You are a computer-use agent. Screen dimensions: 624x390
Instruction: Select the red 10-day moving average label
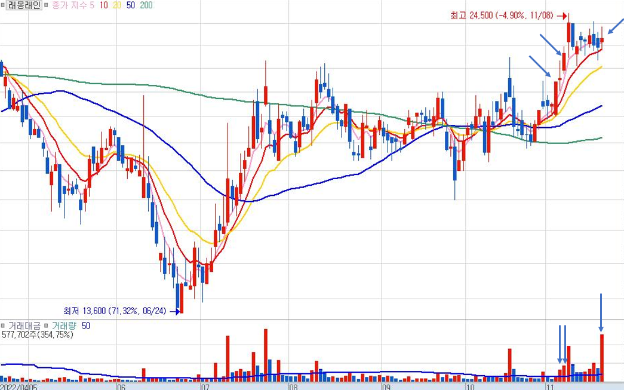pos(104,5)
